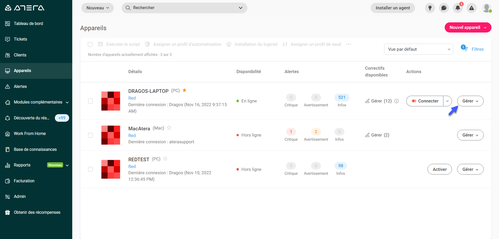Click Gérer (2) patches for MacAtera

point(377,135)
